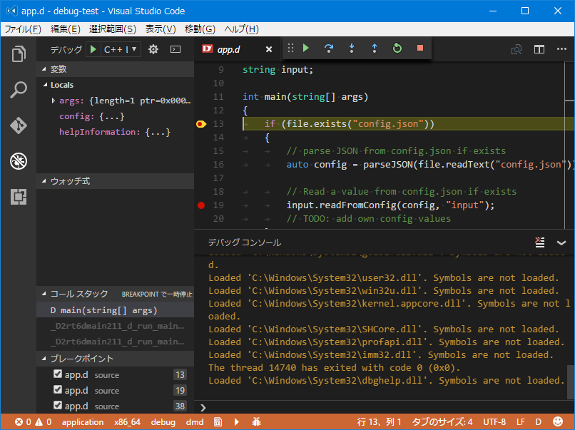
Task: Select the helpInformation variable in Locals
Action: [115, 132]
